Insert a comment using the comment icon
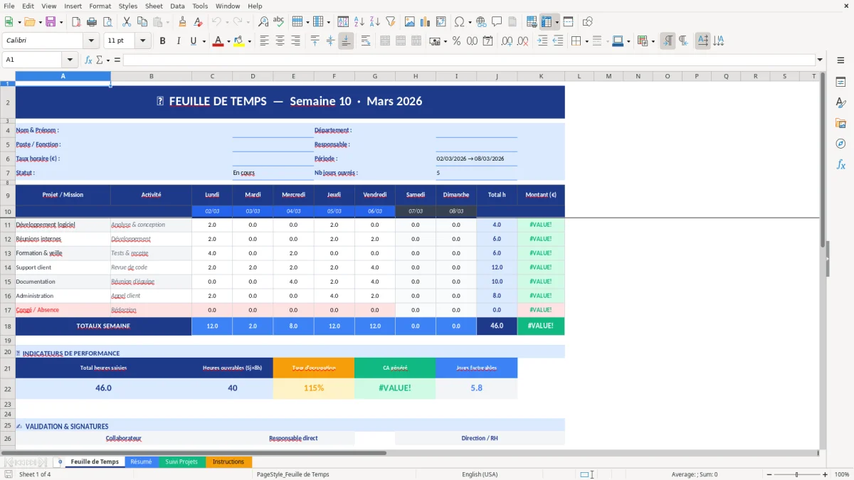The height and width of the screenshot is (480, 854). pos(497,21)
